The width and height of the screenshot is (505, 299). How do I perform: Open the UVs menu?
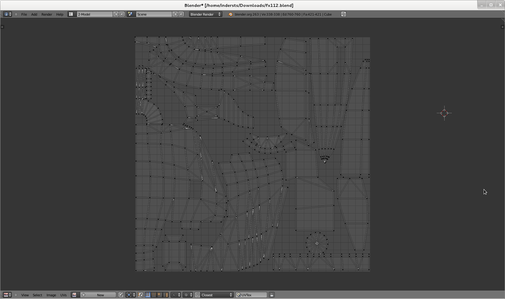click(63, 295)
